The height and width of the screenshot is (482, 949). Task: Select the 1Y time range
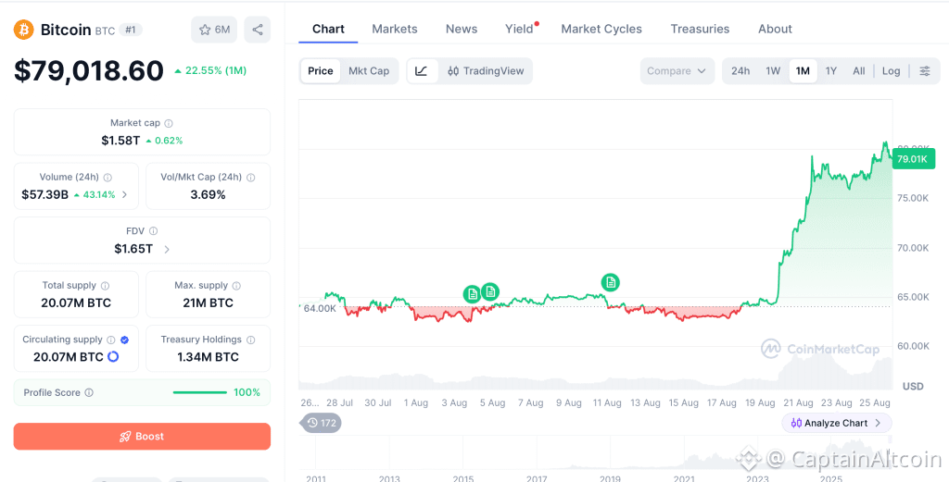(831, 71)
